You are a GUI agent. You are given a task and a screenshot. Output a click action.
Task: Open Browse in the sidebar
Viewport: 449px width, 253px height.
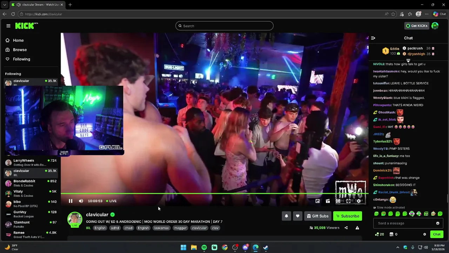pyautogui.click(x=16, y=50)
